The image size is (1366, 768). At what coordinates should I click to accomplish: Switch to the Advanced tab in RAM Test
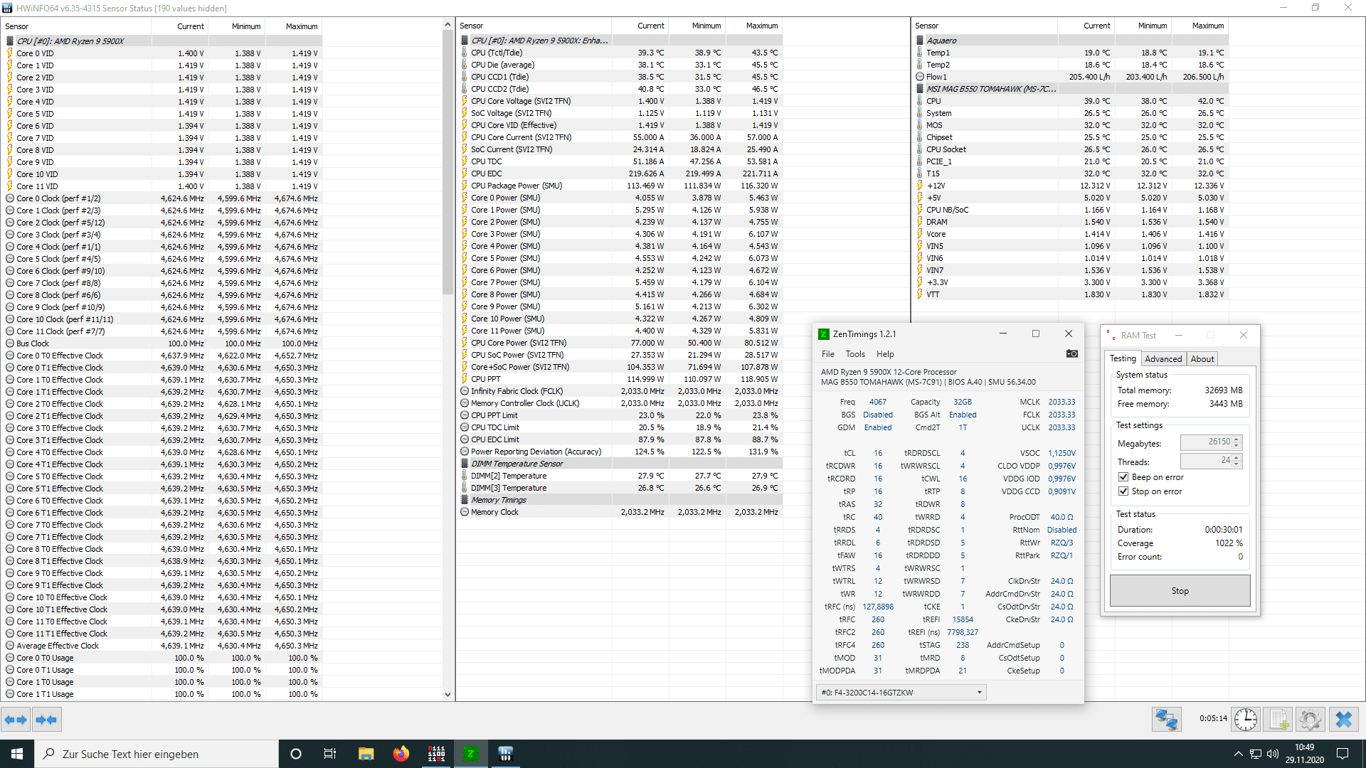[1163, 359]
